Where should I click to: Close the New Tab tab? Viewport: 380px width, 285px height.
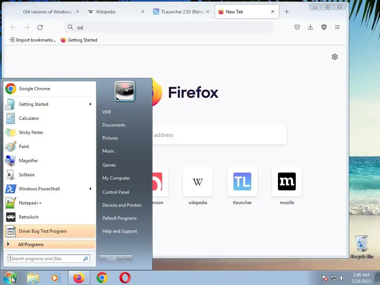tap(273, 12)
